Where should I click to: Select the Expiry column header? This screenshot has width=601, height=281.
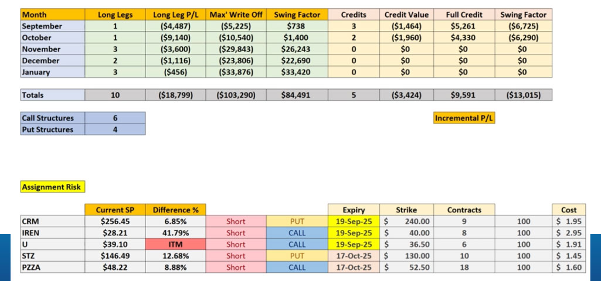(x=354, y=210)
